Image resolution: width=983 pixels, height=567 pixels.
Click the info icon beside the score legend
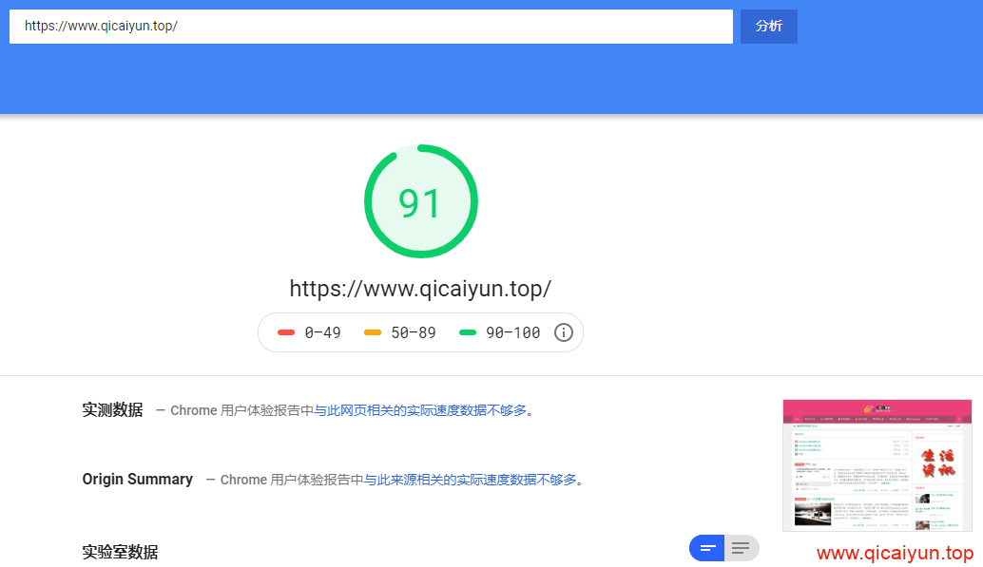[564, 332]
